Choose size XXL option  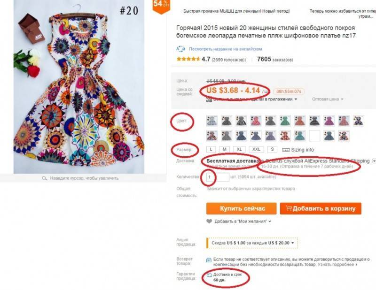[256, 149]
